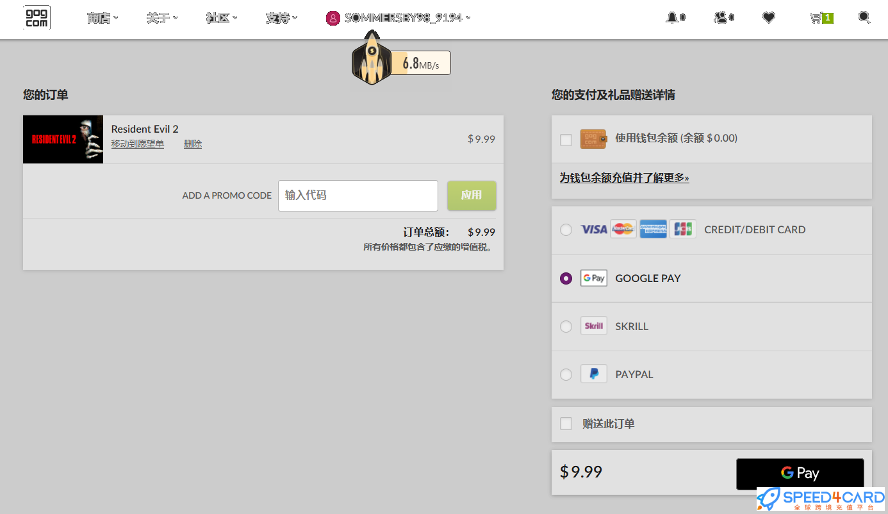Click the 您的支付及礼品赠送详情 heading
Screen dimensions: 888x514
tap(613, 95)
